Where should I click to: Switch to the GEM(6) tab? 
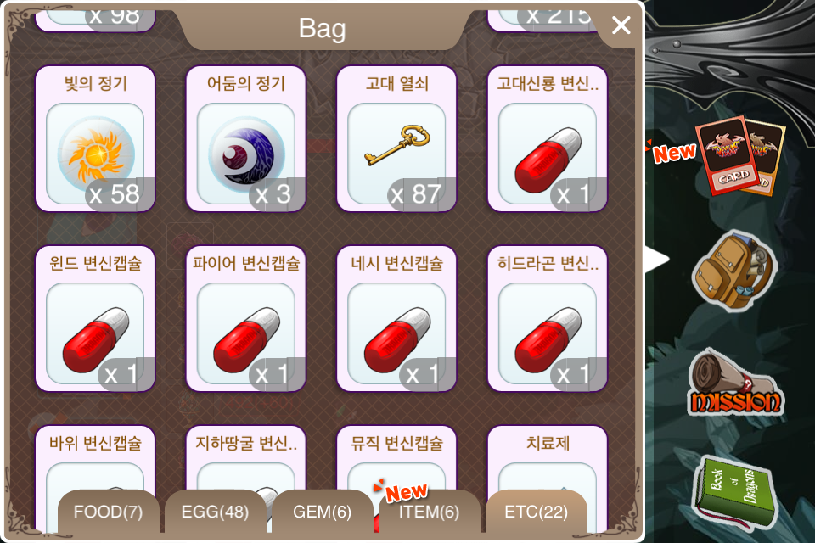click(323, 512)
